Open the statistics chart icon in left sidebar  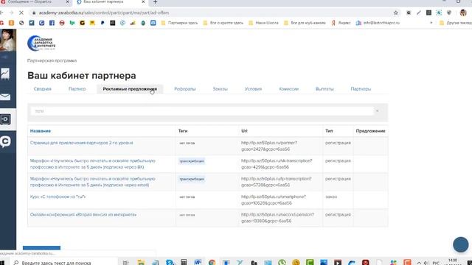coord(5,74)
